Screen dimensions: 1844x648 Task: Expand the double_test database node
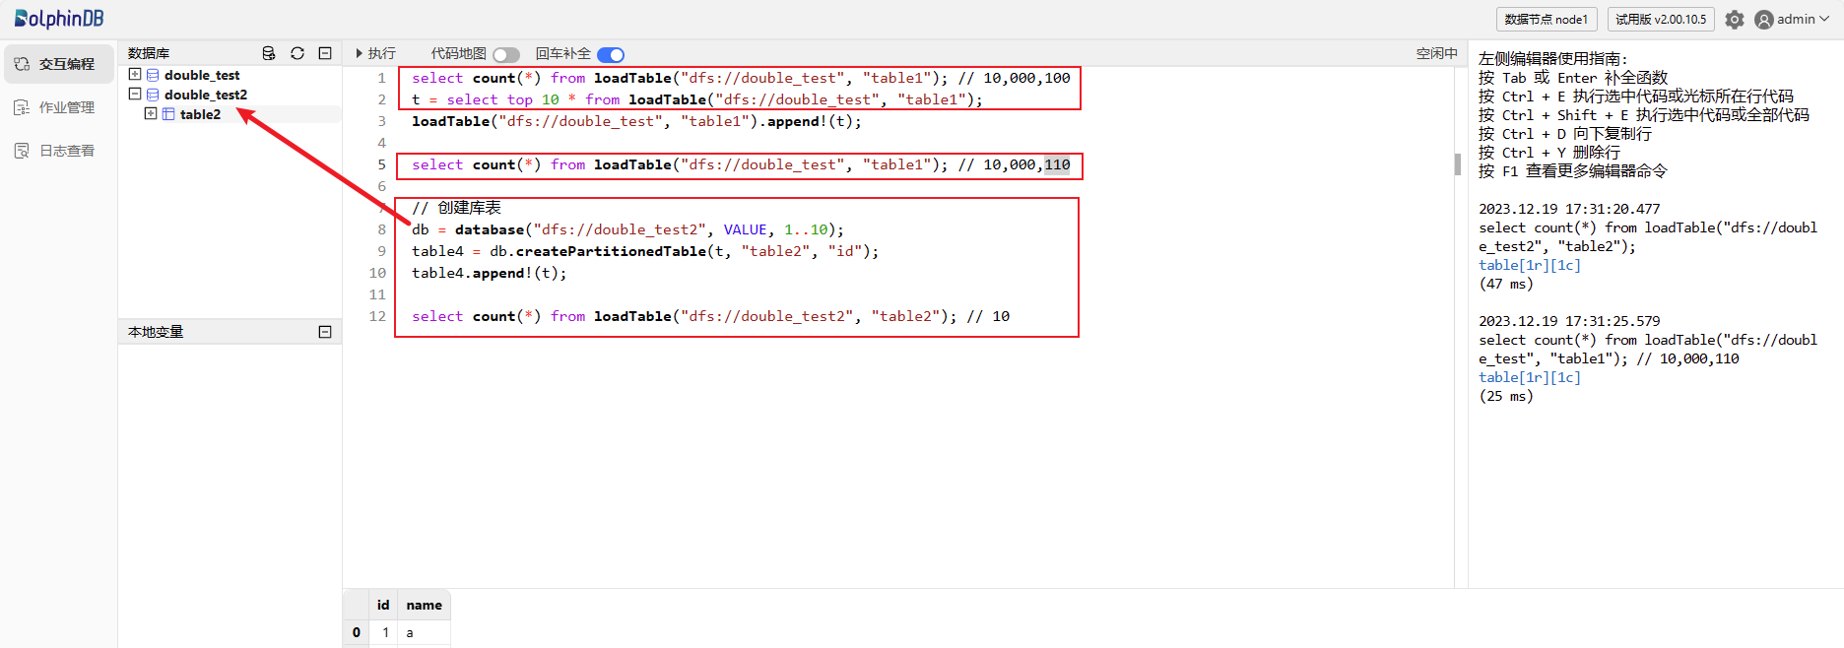135,75
